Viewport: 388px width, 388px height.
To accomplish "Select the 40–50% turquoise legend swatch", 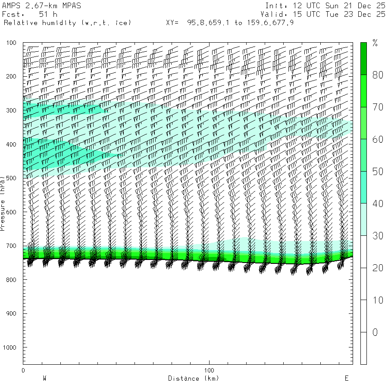I will coord(363,187).
